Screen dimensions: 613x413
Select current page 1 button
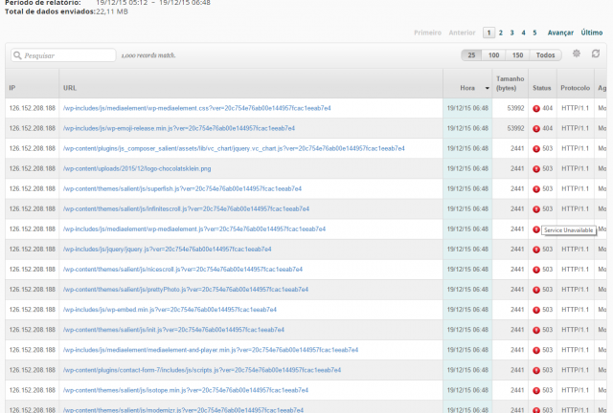click(x=488, y=33)
